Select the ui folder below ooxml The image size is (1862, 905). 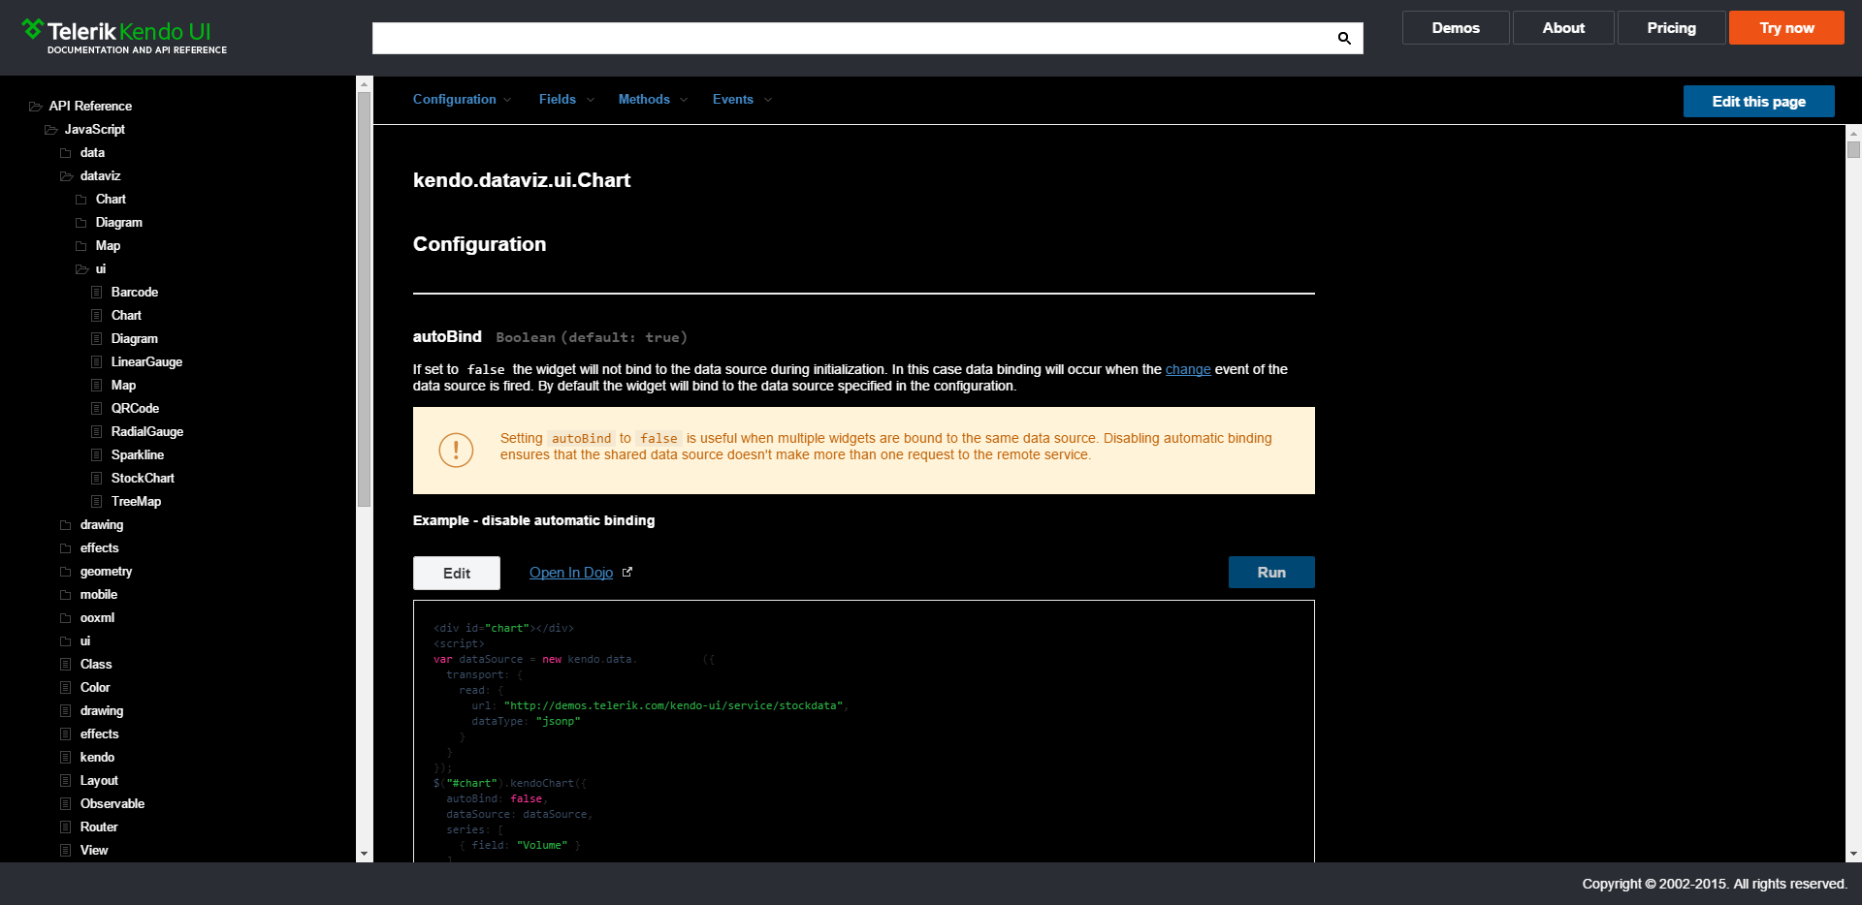(x=85, y=641)
